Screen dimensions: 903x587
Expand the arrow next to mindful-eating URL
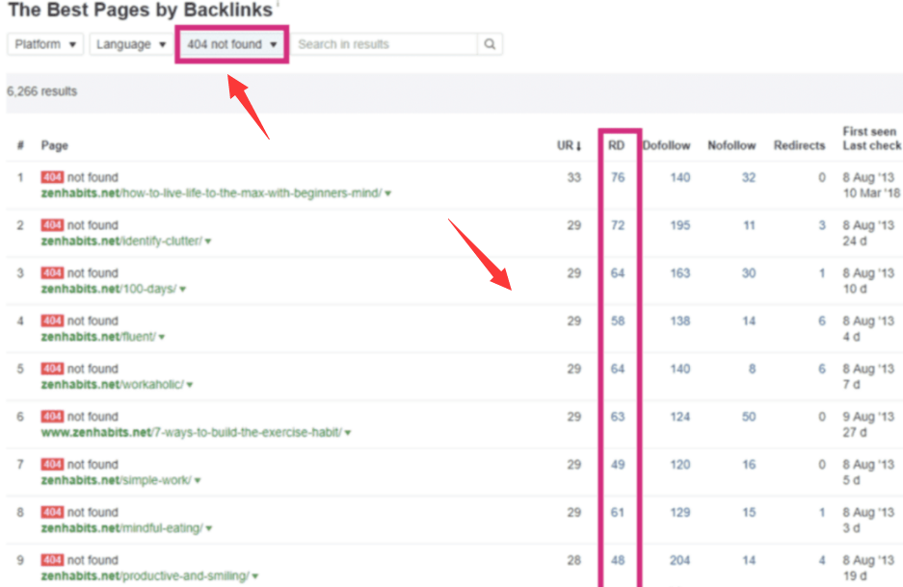[209, 528]
